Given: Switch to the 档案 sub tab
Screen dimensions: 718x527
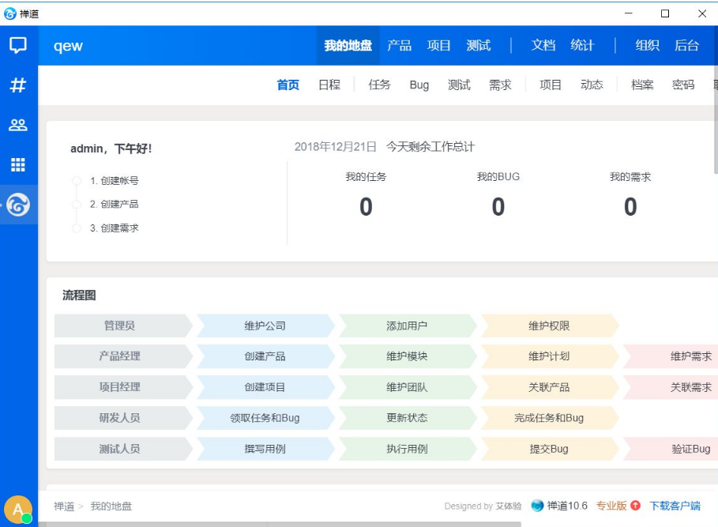Looking at the screenshot, I should coord(642,85).
